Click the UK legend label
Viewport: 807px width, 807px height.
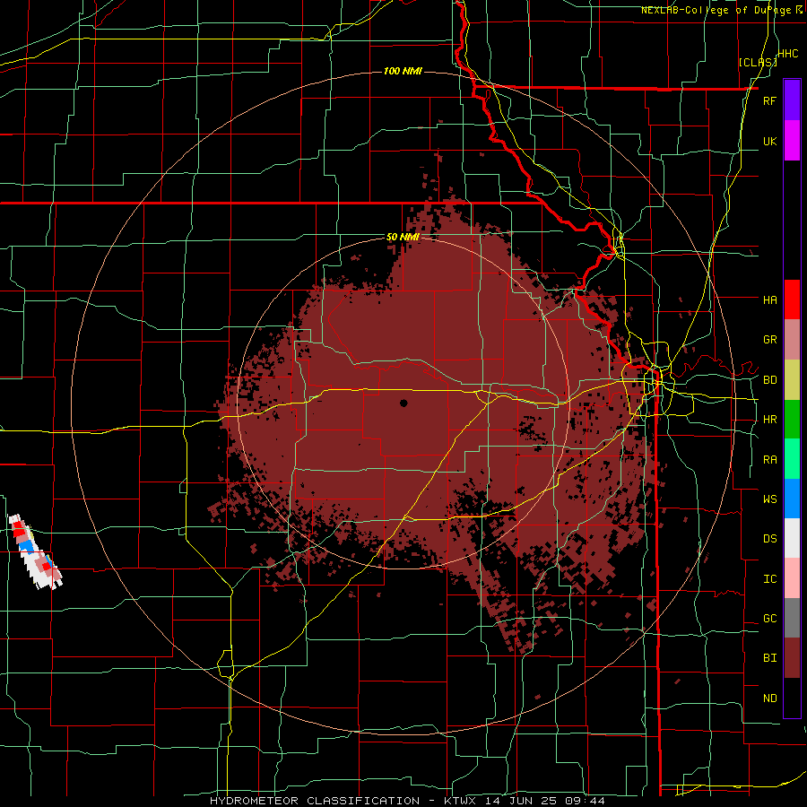[769, 141]
